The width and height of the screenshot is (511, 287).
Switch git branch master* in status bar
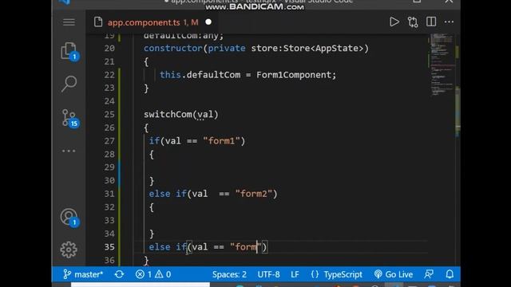[83, 274]
